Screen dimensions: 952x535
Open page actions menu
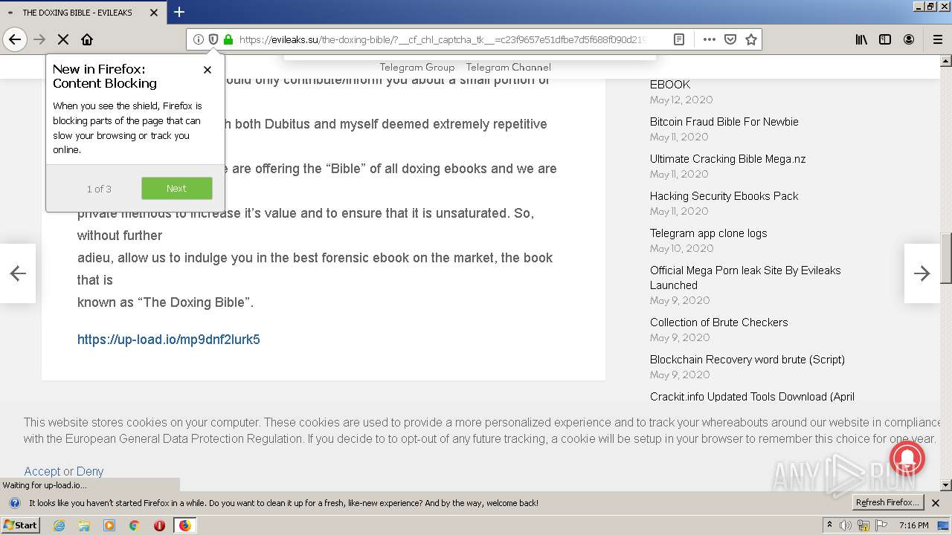coord(710,39)
